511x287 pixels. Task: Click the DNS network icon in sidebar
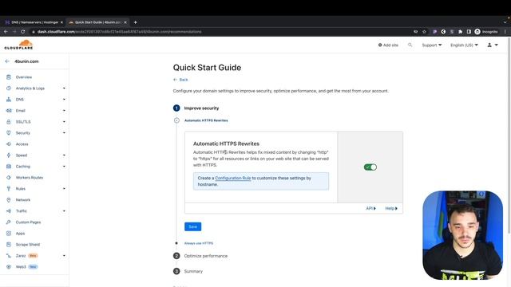(x=9, y=99)
